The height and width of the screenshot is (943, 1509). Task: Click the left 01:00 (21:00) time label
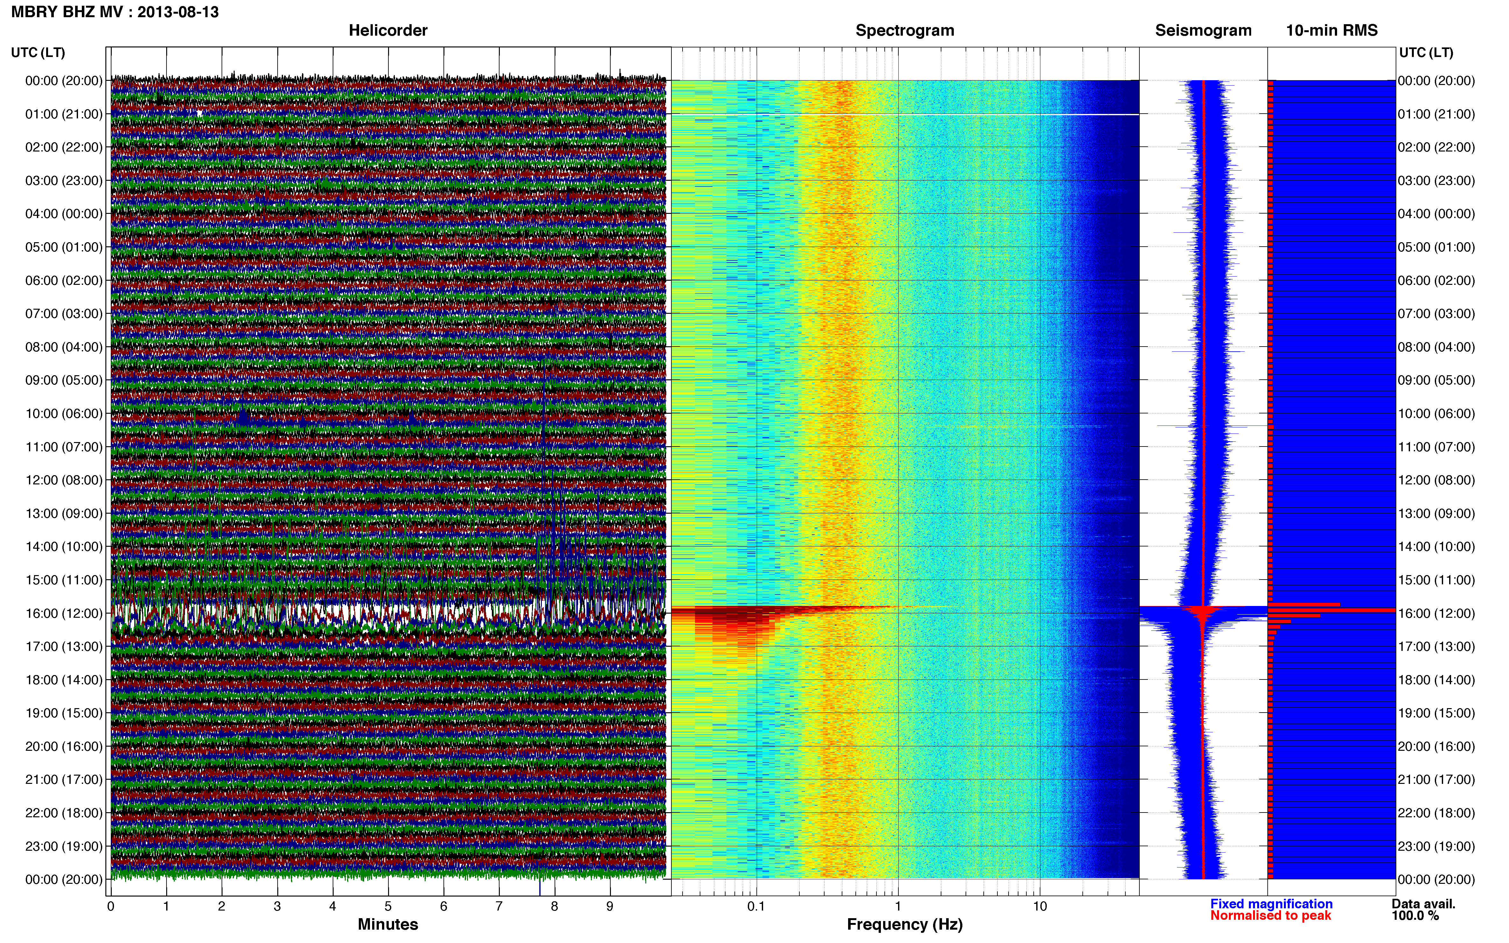pos(64,114)
